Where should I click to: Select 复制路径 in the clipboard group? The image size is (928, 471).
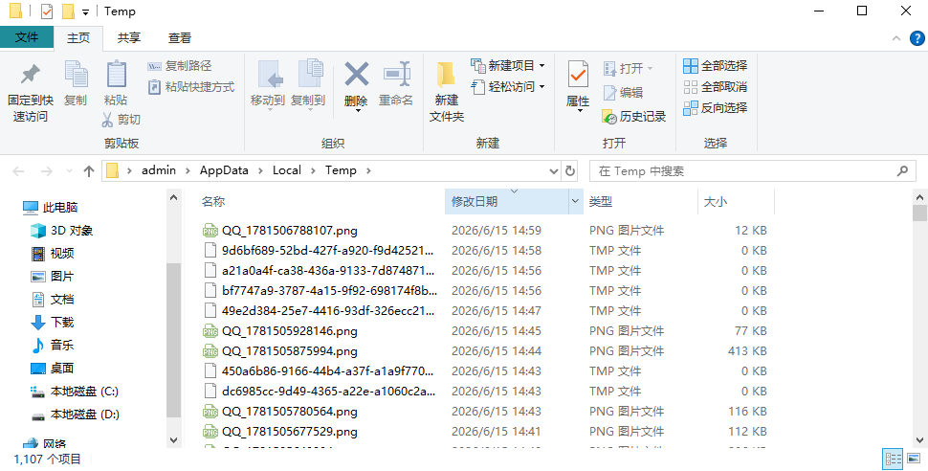click(179, 66)
